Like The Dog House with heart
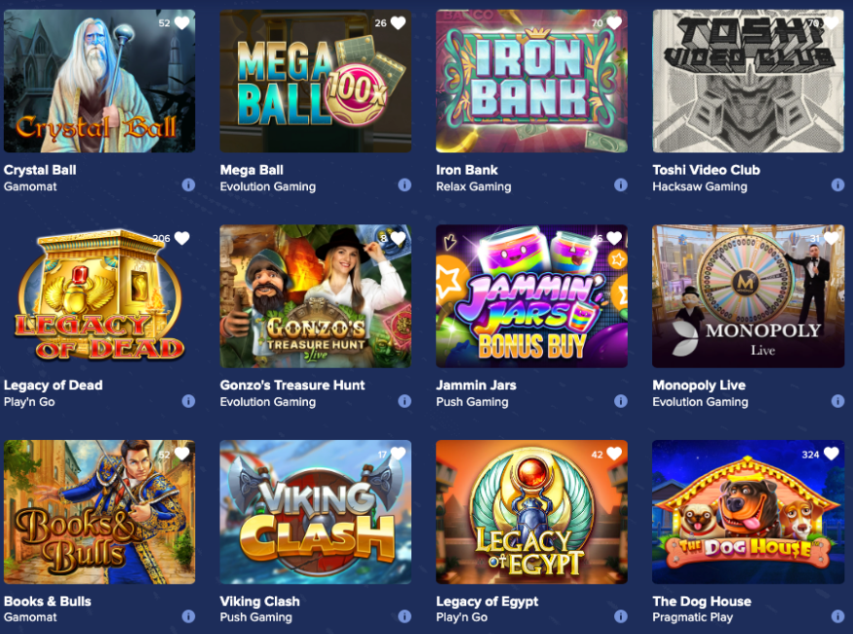 [832, 454]
